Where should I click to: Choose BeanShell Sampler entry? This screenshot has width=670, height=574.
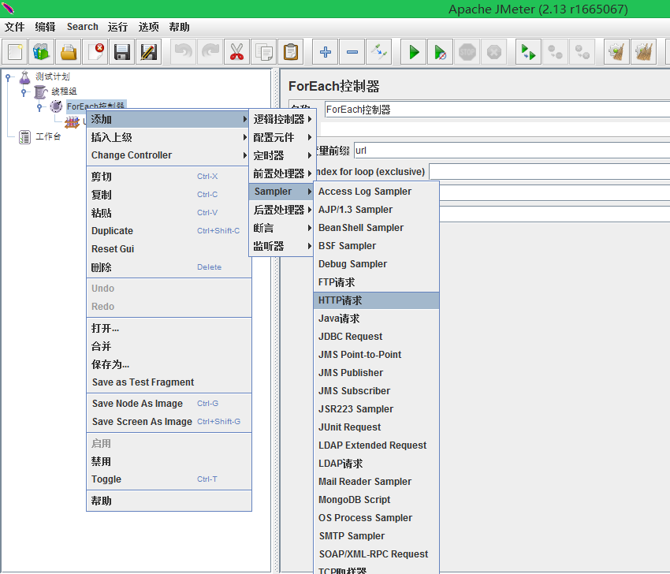[377, 228]
